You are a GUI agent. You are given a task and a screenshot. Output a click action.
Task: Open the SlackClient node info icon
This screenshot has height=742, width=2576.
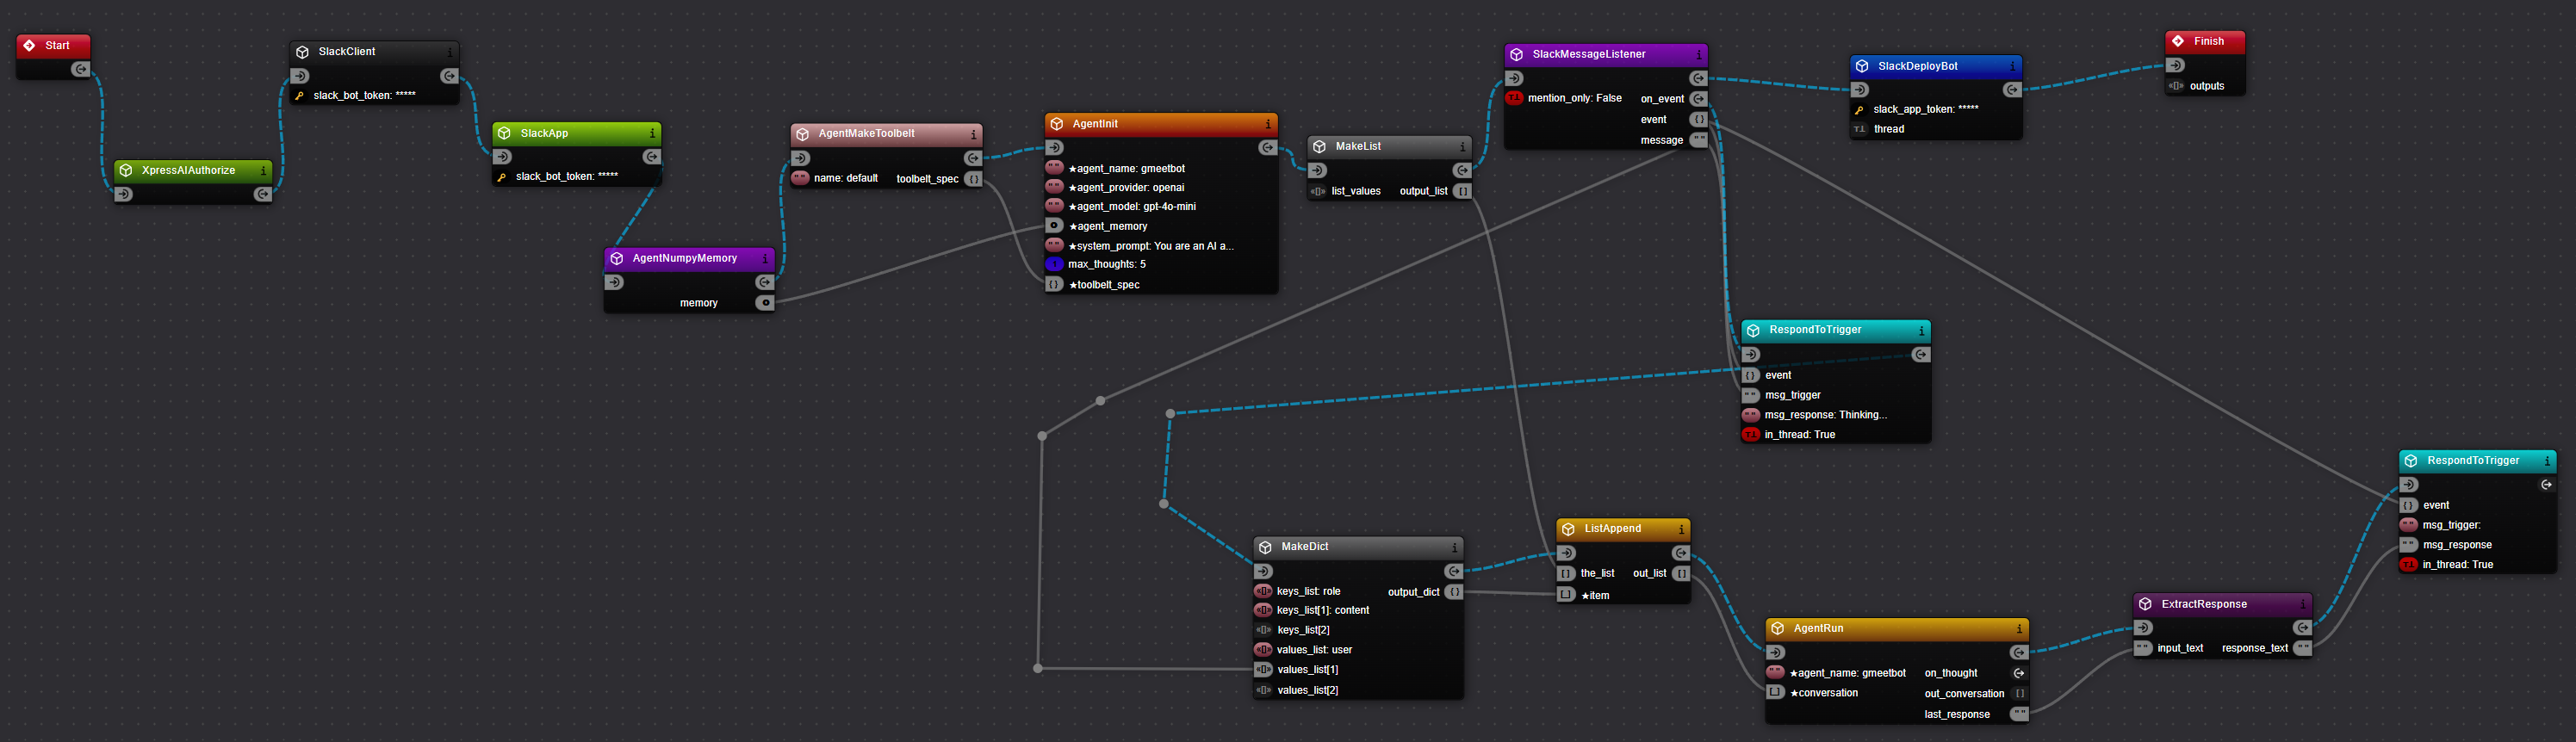click(450, 52)
